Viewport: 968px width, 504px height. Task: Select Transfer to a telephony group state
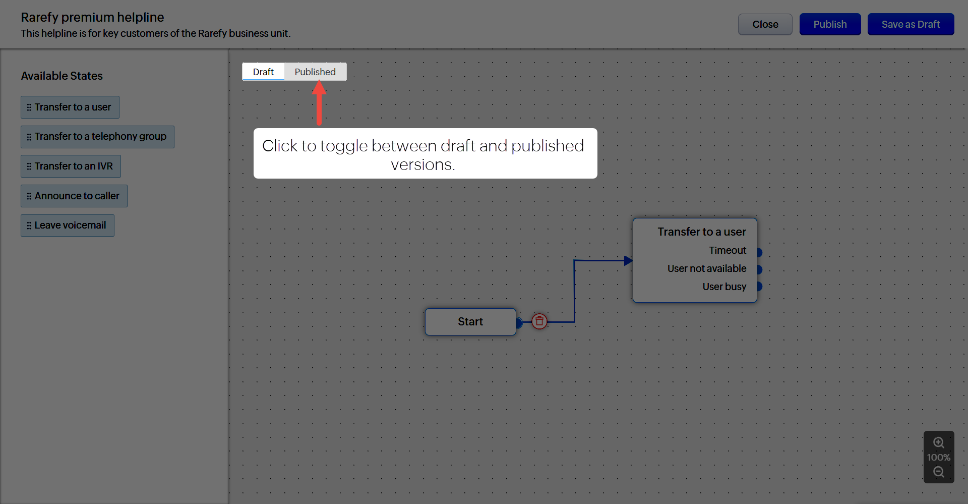98,137
